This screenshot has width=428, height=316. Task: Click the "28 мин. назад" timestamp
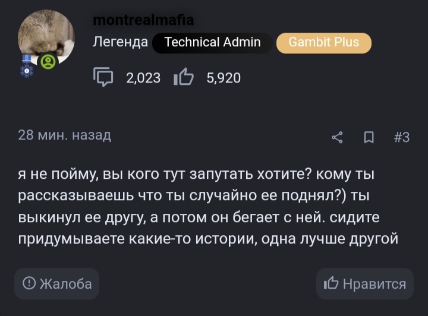65,135
